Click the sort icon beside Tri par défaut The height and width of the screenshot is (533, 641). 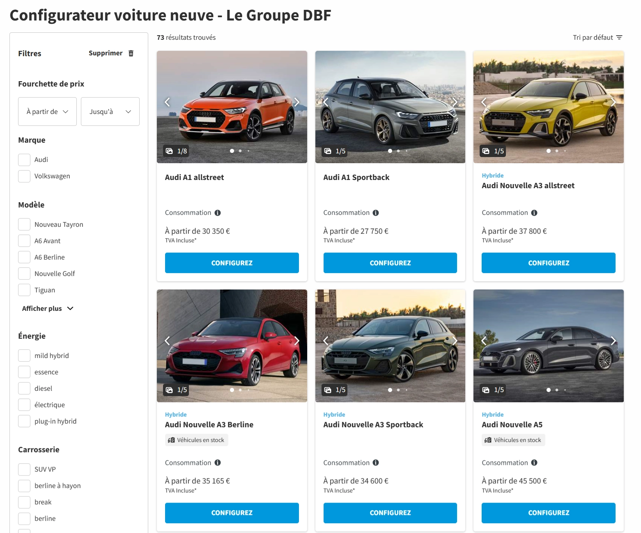pos(619,37)
